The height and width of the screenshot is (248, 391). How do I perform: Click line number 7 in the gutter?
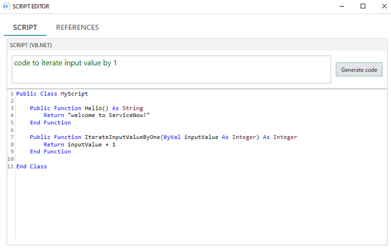click(12, 137)
